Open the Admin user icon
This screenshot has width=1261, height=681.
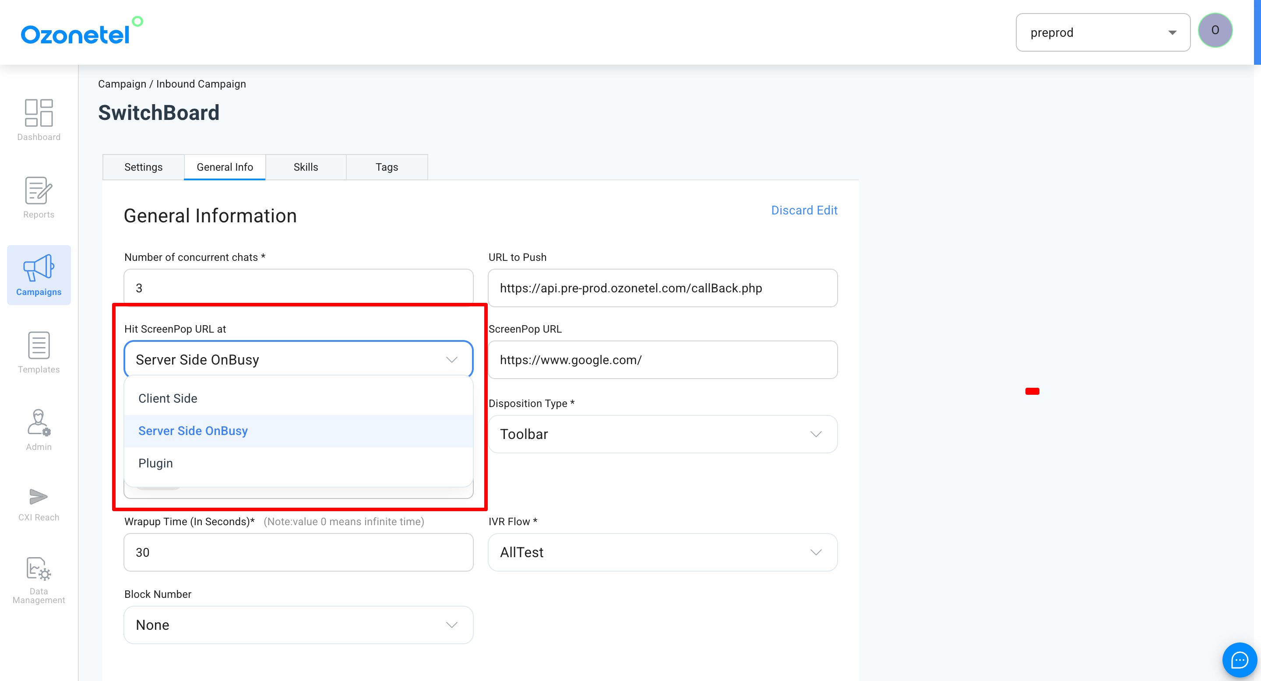[x=39, y=423]
